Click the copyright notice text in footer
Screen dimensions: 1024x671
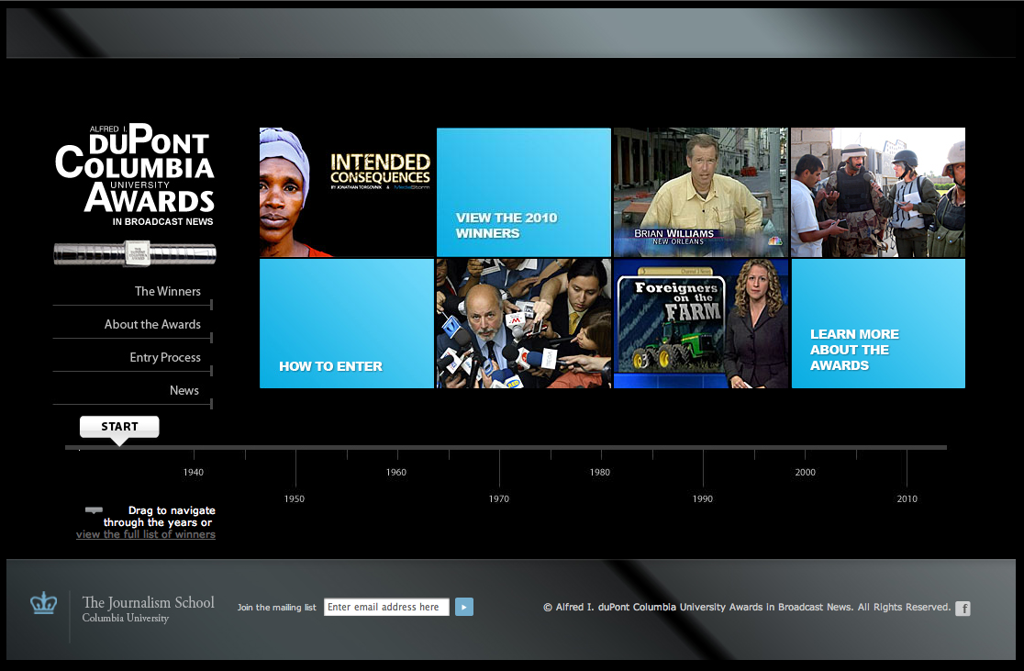(x=747, y=607)
